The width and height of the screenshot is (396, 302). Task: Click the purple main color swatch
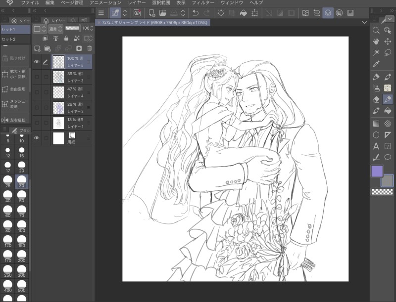click(x=377, y=172)
